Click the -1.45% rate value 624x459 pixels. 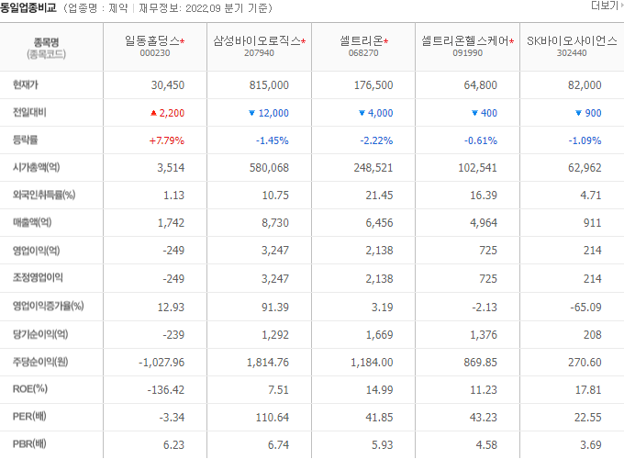click(273, 140)
